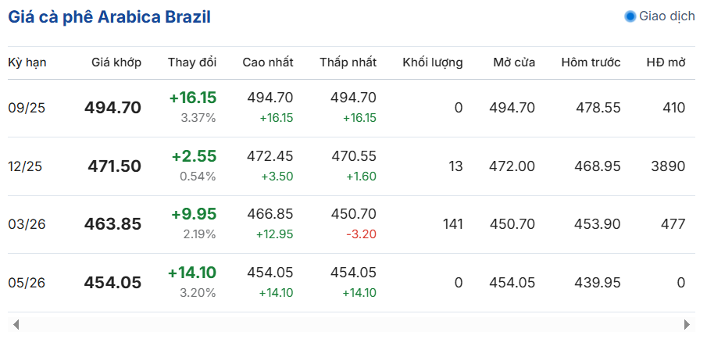Click the Giá khớp column header
This screenshot has width=707, height=339.
(x=116, y=62)
